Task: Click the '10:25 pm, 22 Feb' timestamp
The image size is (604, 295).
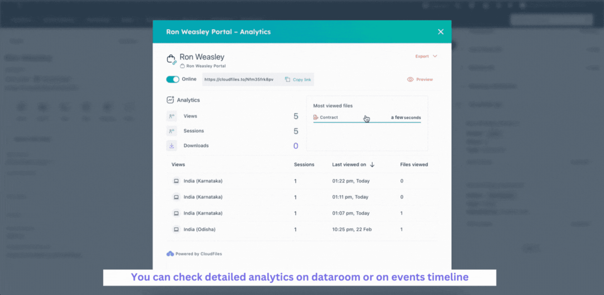Action: [x=352, y=230]
